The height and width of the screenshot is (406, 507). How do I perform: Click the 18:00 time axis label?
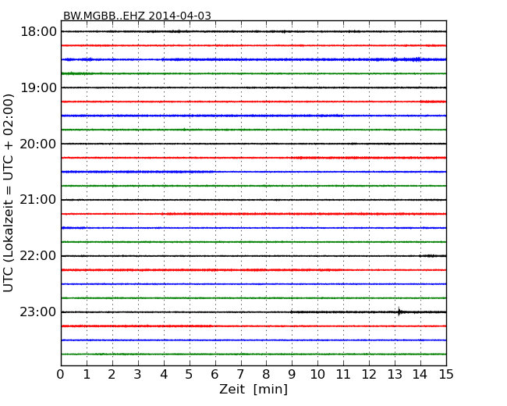(x=38, y=32)
